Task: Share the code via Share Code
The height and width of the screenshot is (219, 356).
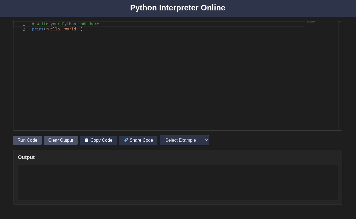Action: [138, 140]
